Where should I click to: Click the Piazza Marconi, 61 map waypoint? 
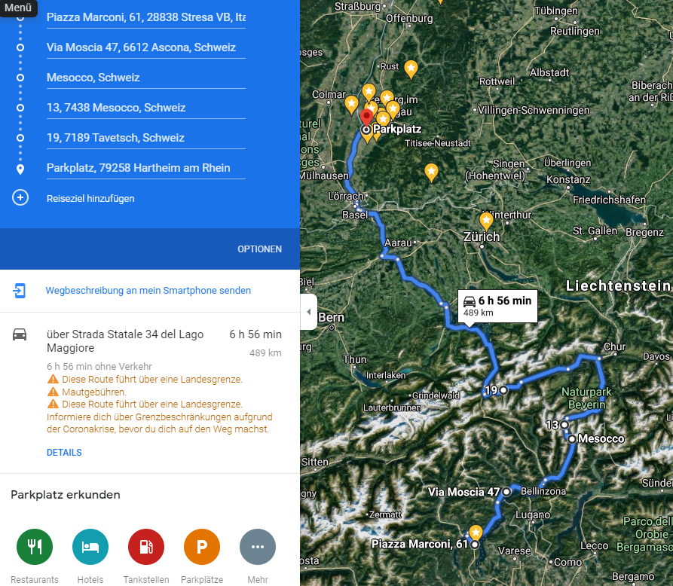click(475, 545)
